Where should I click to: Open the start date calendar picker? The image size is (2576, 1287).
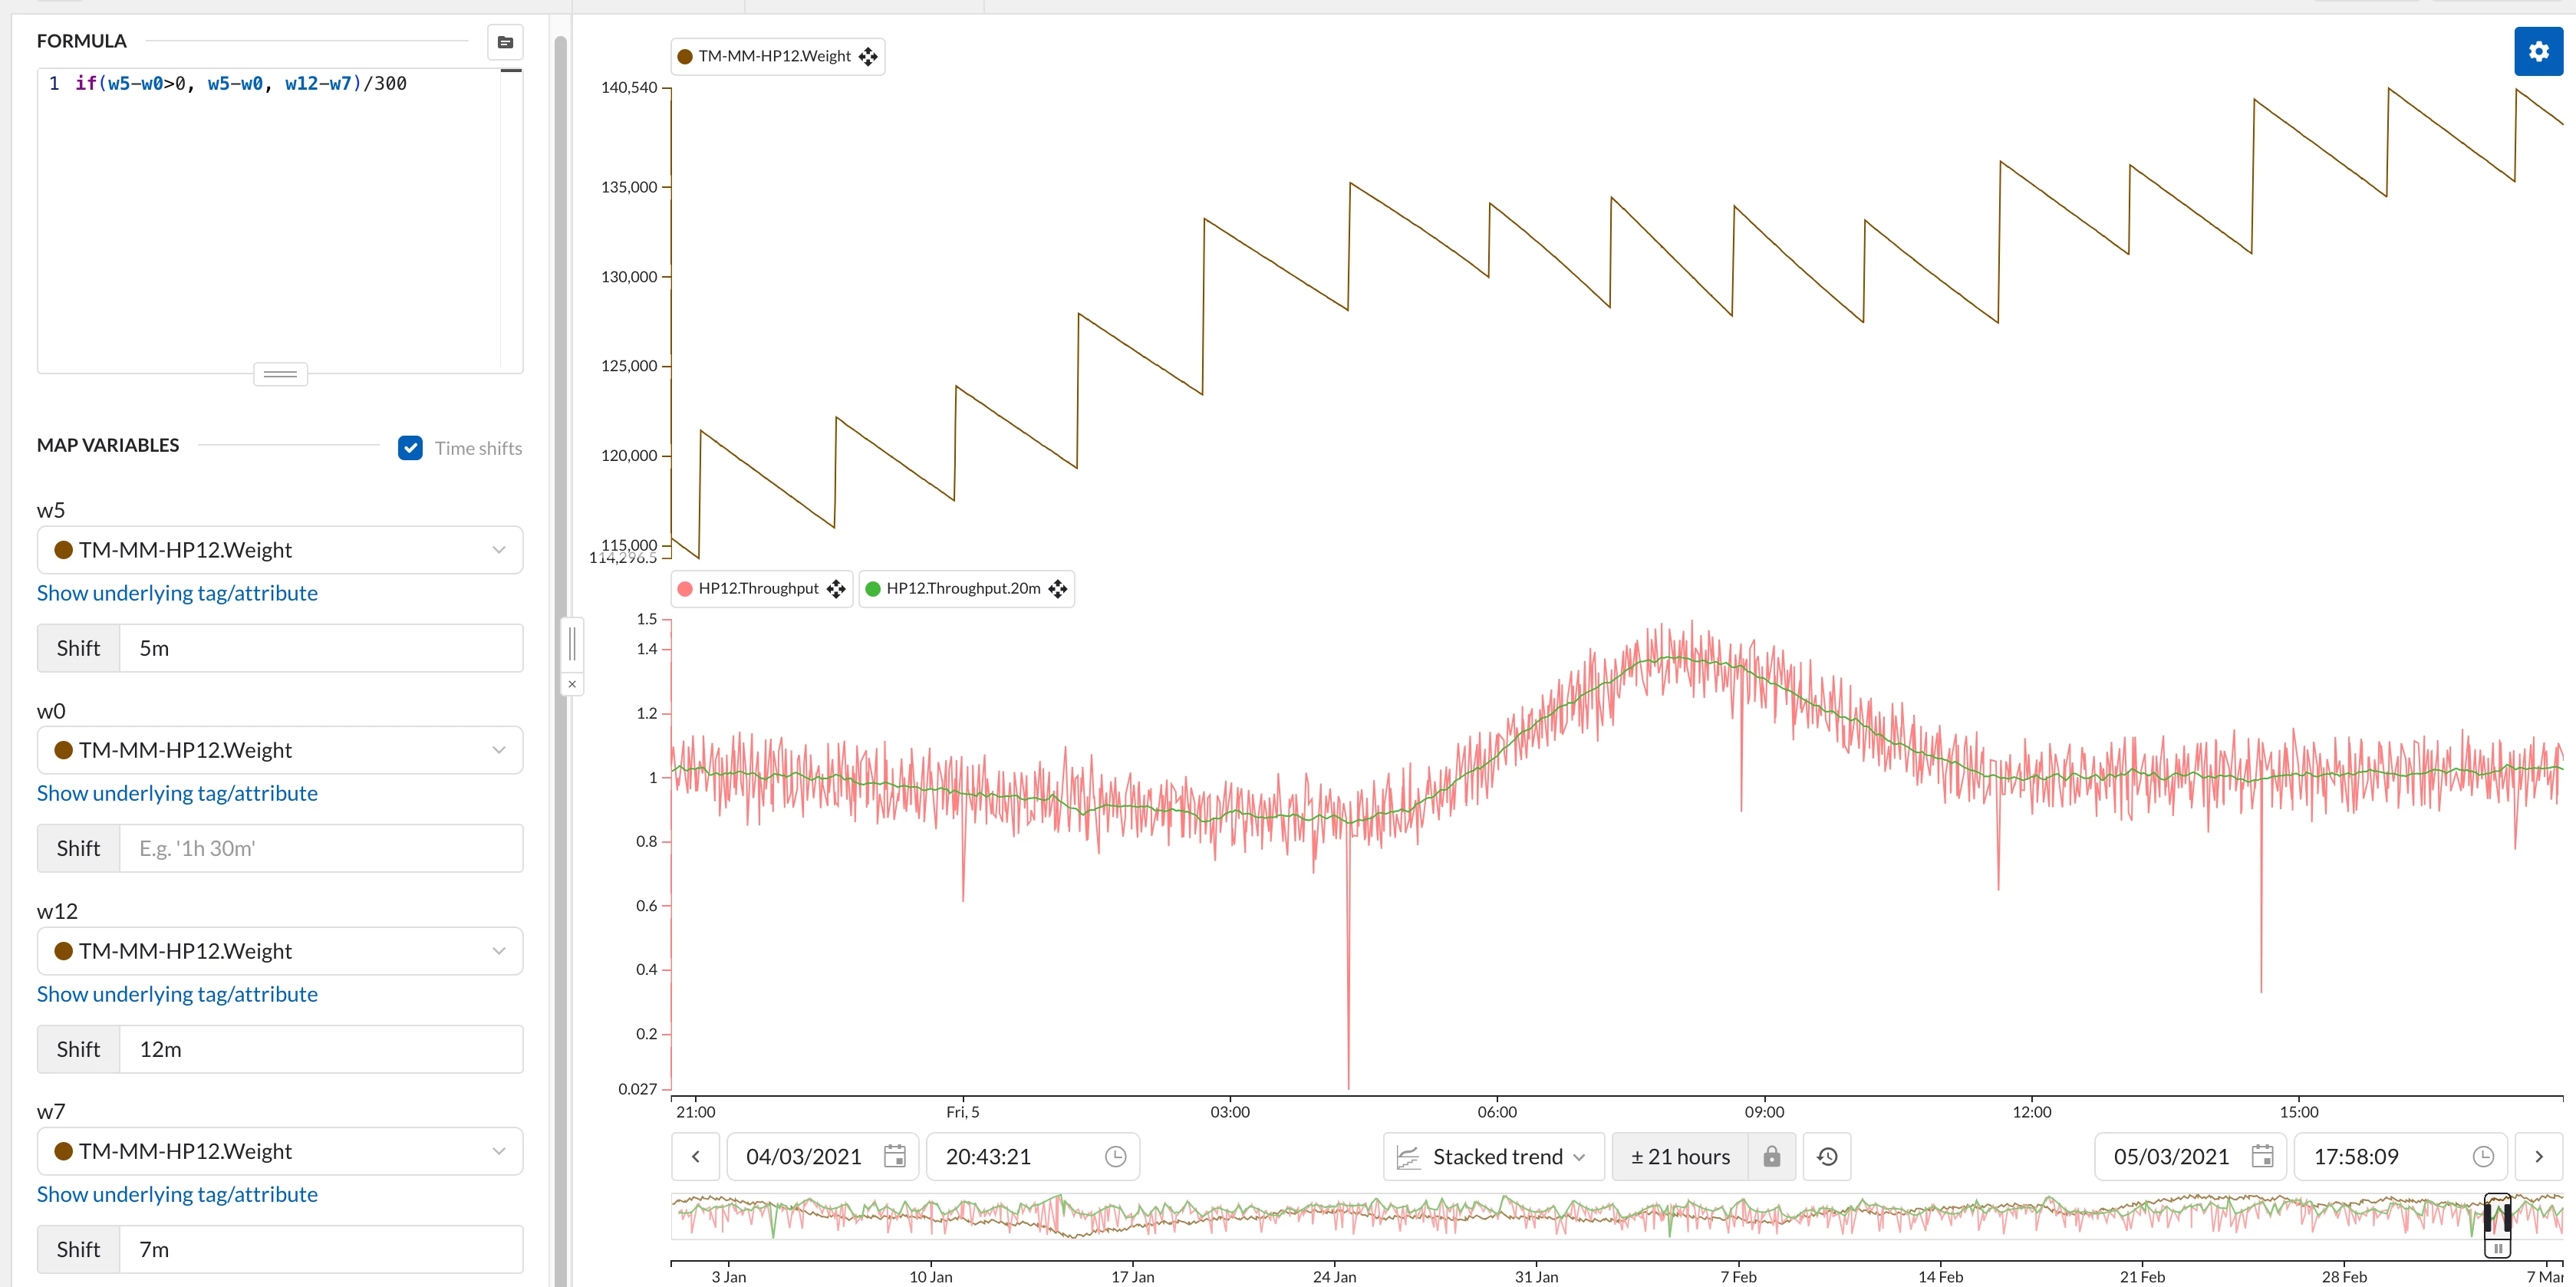coord(894,1156)
